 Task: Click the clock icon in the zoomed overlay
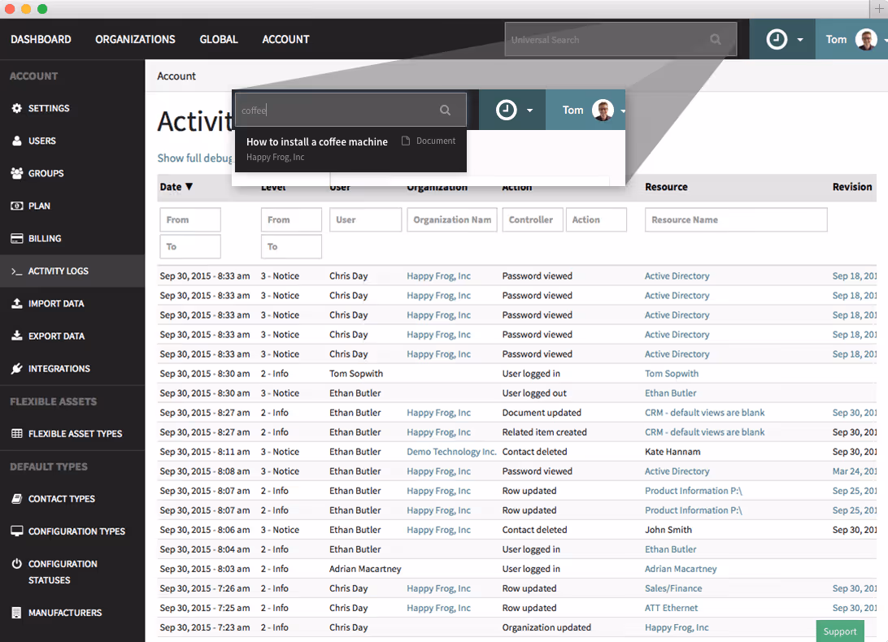click(507, 110)
